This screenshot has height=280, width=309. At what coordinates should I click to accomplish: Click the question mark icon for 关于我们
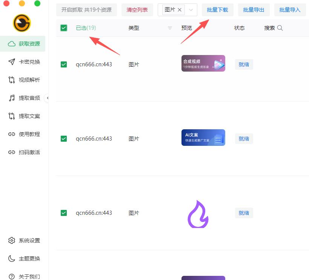pyautogui.click(x=12, y=276)
